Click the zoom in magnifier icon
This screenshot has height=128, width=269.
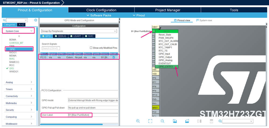(x=138, y=121)
